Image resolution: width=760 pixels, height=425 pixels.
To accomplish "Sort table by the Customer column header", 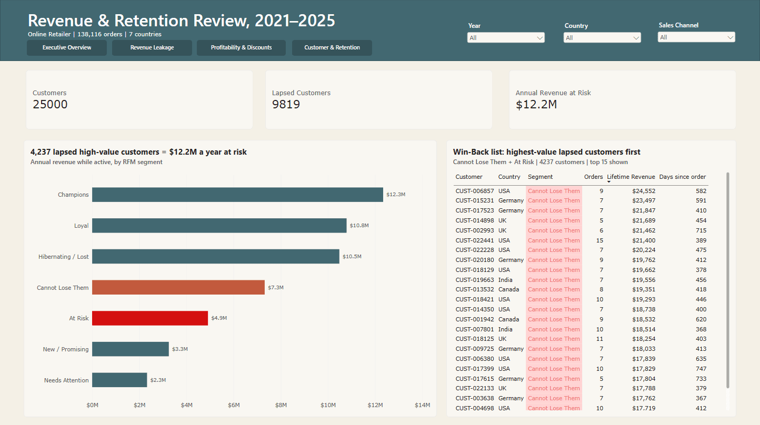I will coord(469,177).
